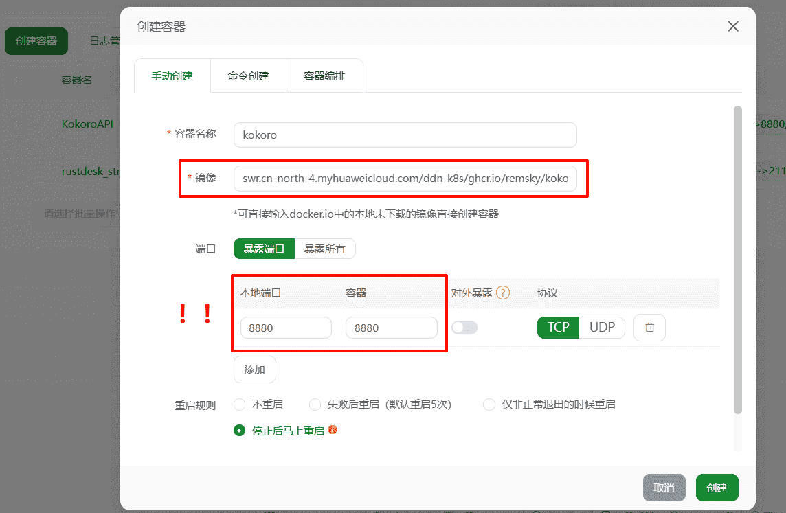Image resolution: width=786 pixels, height=513 pixels.
Task: Open the 容器编排 tab
Action: coord(325,76)
